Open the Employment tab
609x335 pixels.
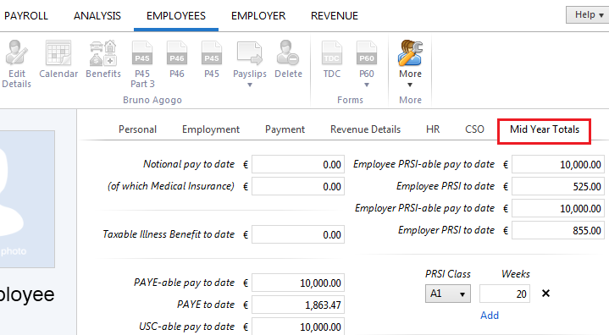click(x=211, y=129)
